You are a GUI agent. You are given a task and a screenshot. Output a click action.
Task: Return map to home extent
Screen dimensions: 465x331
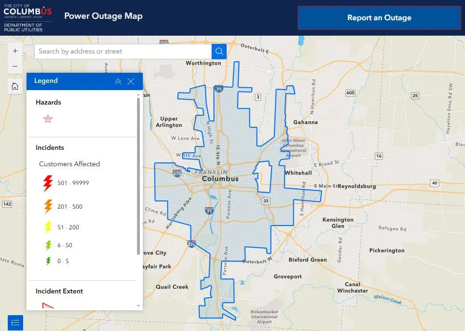15,86
